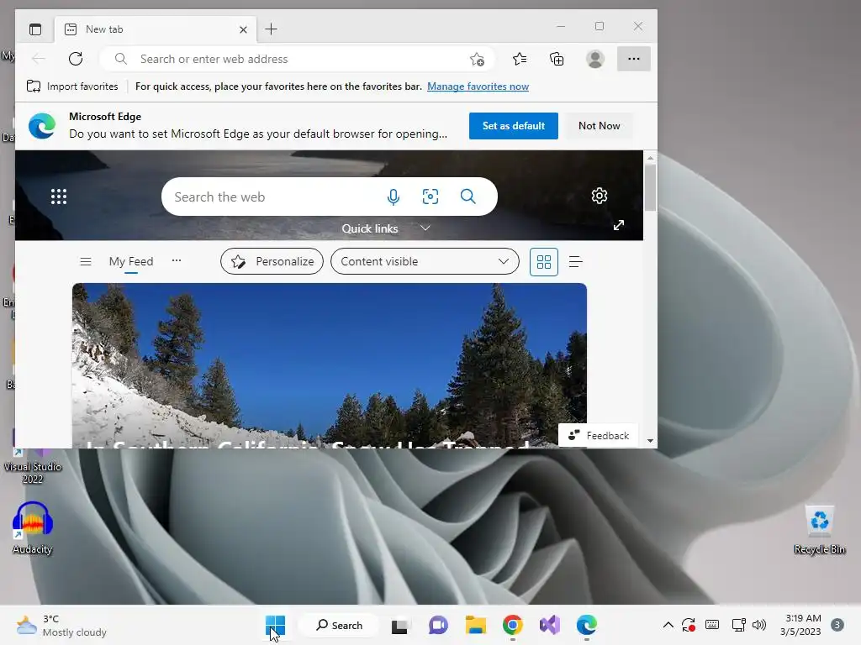
Task: Open the app launcher grid icon
Action: pos(59,197)
